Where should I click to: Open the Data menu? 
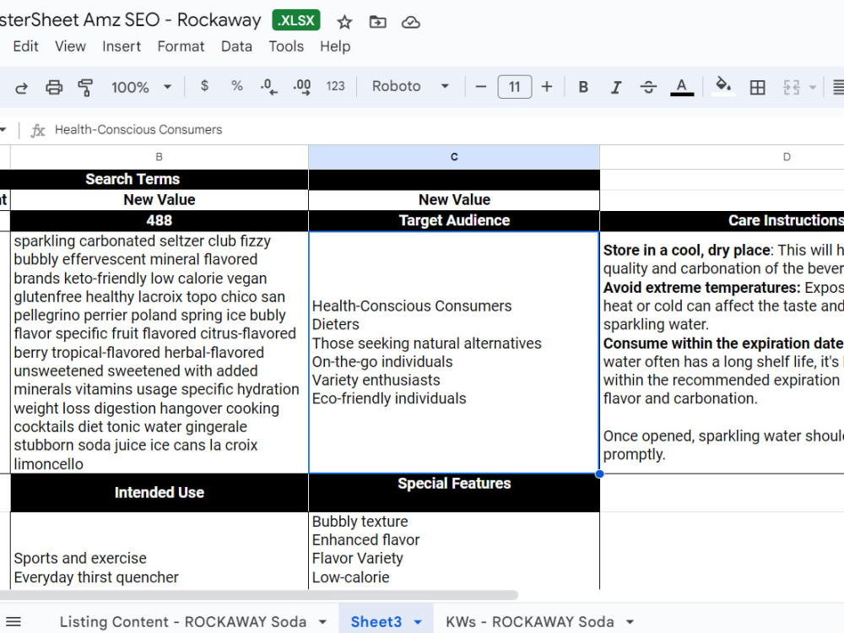pyautogui.click(x=236, y=46)
